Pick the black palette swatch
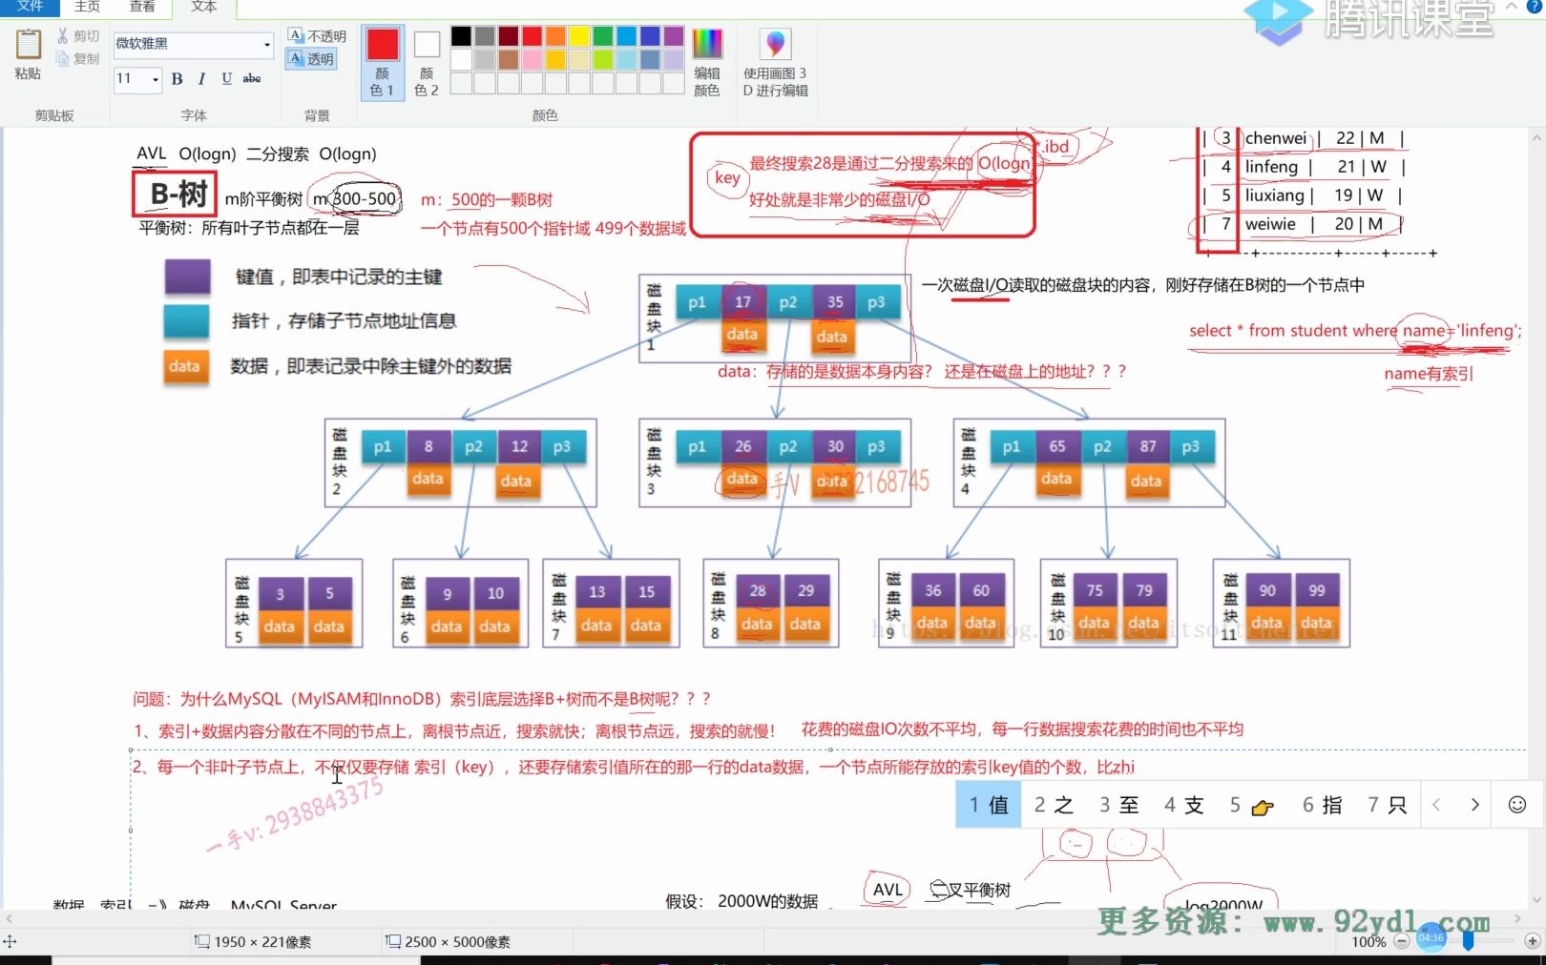Image resolution: width=1546 pixels, height=965 pixels. (x=461, y=36)
